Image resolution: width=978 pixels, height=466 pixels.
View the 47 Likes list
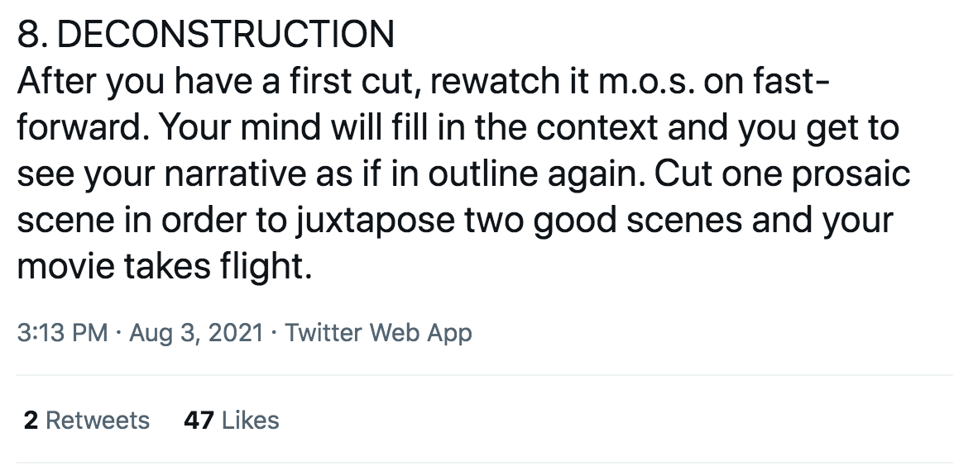tap(231, 421)
